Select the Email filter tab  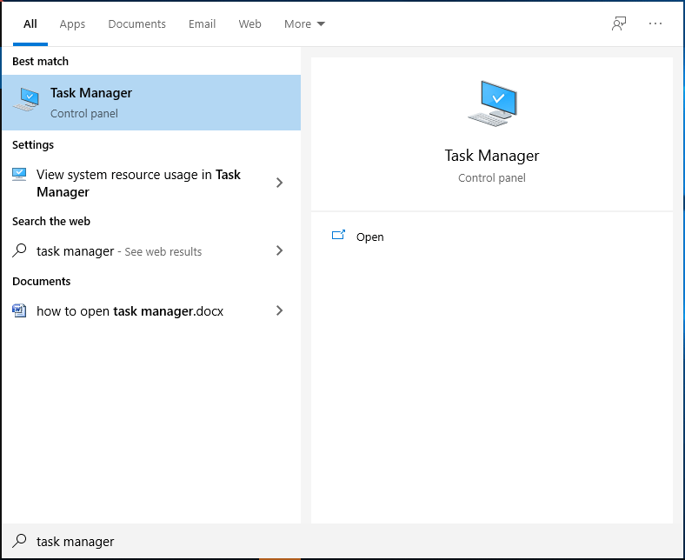[x=202, y=23]
